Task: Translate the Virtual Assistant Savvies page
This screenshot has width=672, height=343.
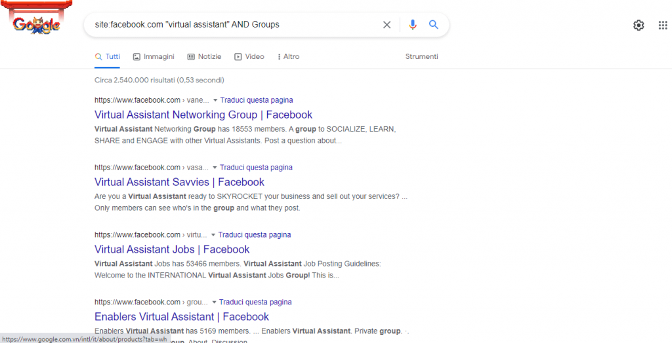Action: (x=257, y=167)
